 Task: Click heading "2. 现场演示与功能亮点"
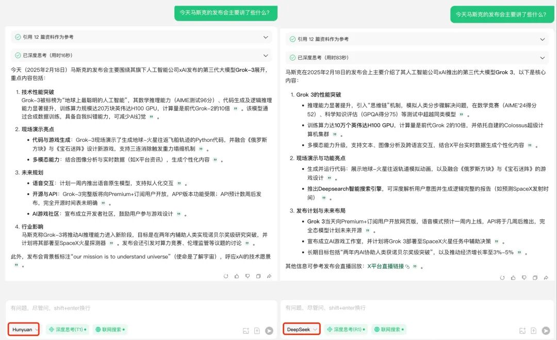(318, 158)
